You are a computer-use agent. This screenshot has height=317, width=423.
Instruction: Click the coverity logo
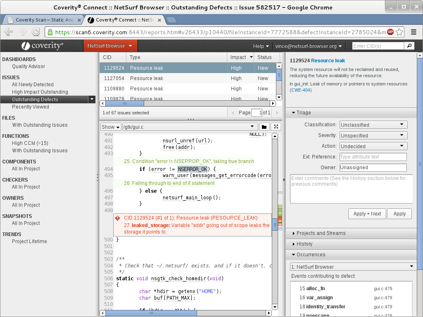pos(43,46)
